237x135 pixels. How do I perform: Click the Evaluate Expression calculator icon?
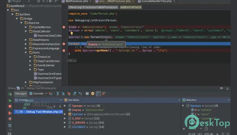click(x=87, y=94)
